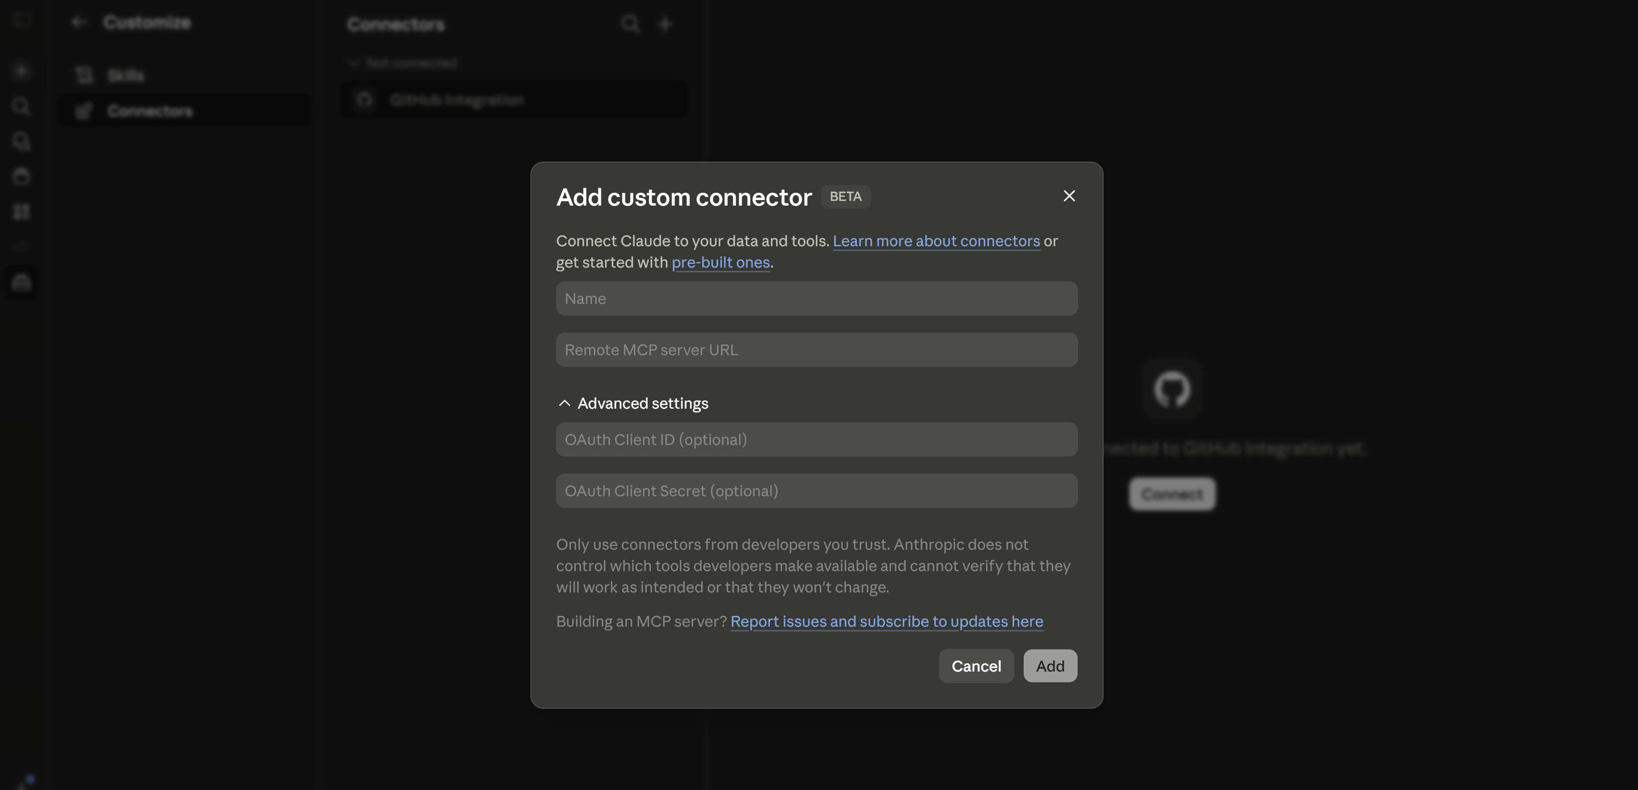The width and height of the screenshot is (1638, 790).
Task: Search connectors with magnifier icon
Action: [x=630, y=24]
